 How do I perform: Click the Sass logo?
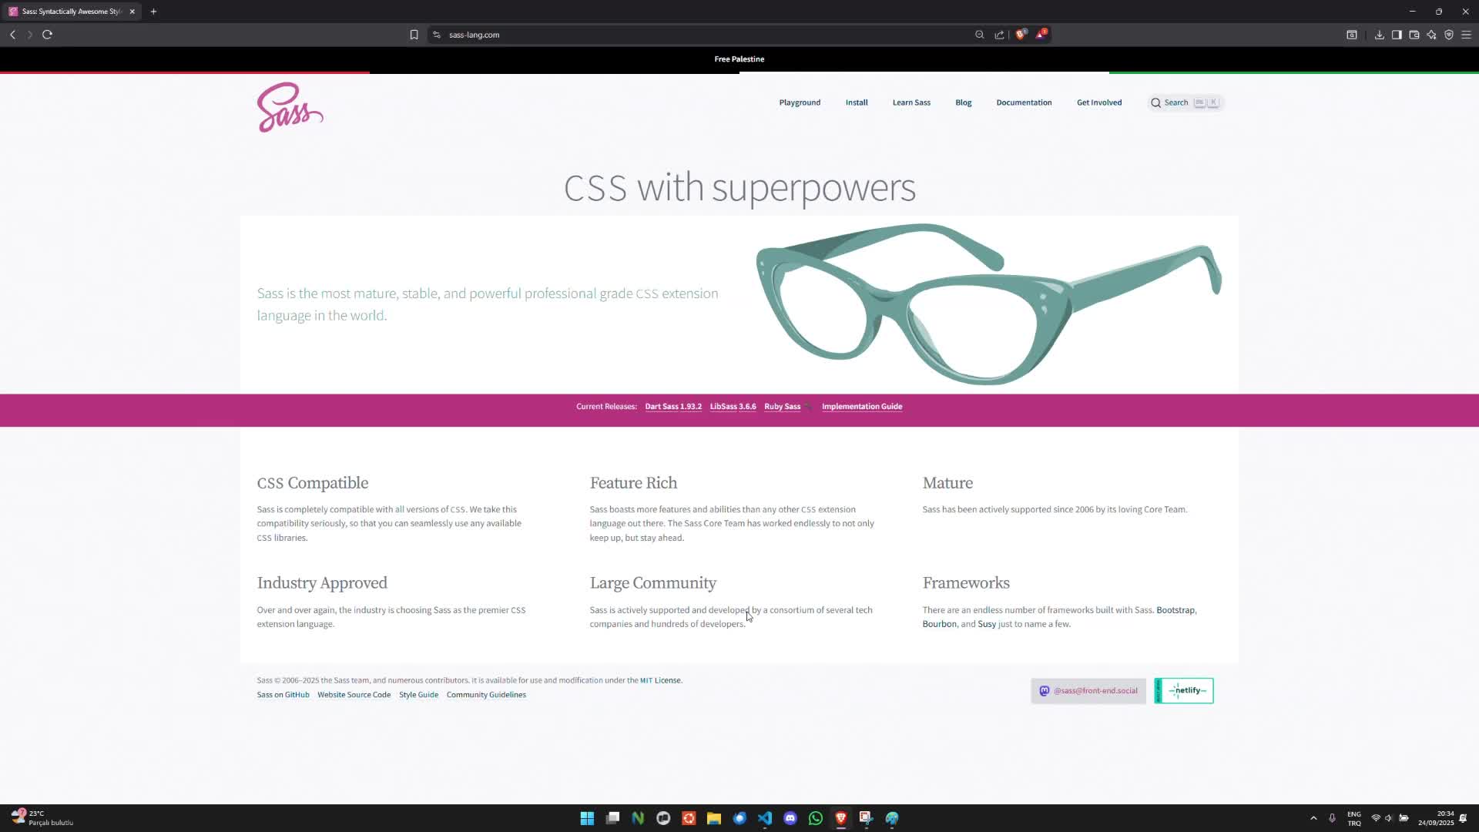coord(290,108)
